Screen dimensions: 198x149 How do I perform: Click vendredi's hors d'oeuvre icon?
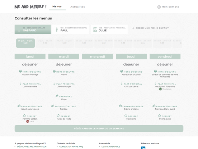pos(155,71)
